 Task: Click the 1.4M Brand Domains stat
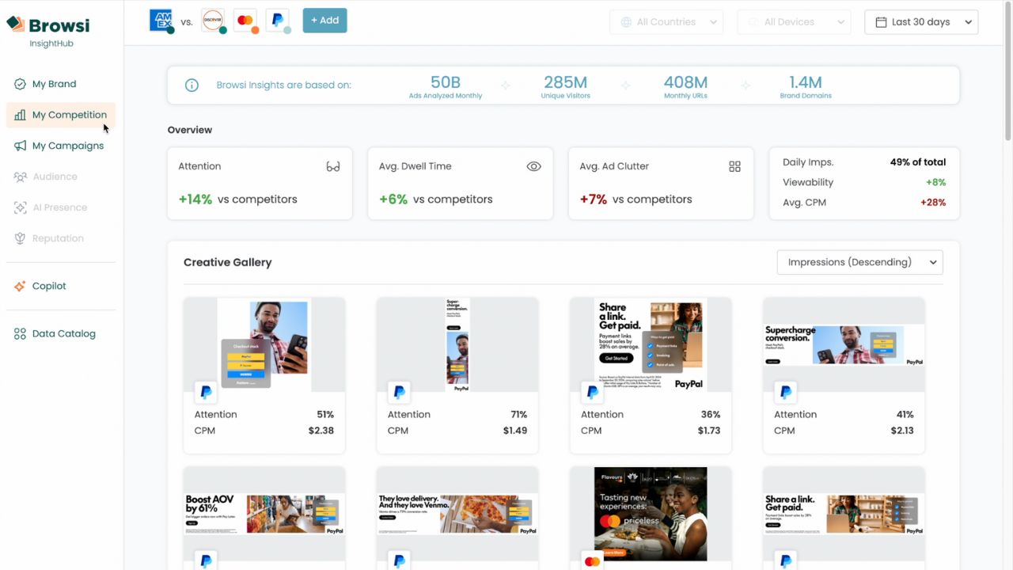coord(806,86)
